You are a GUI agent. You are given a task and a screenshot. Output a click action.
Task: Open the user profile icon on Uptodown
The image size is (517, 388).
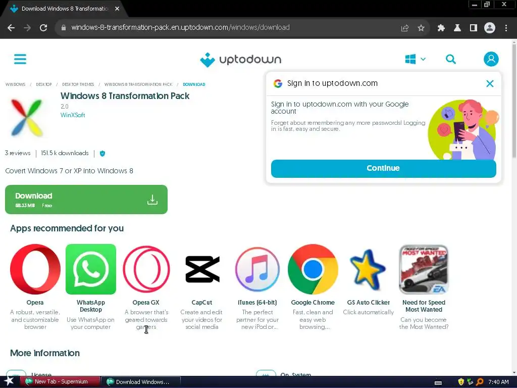pos(491,59)
